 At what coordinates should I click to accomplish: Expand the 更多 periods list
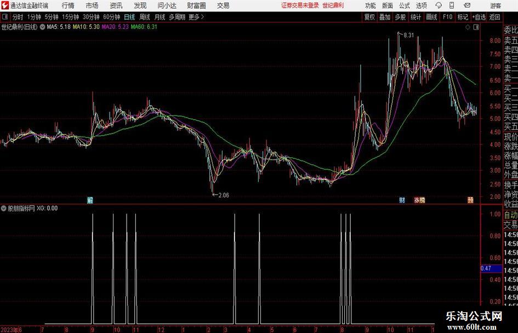pyautogui.click(x=197, y=17)
